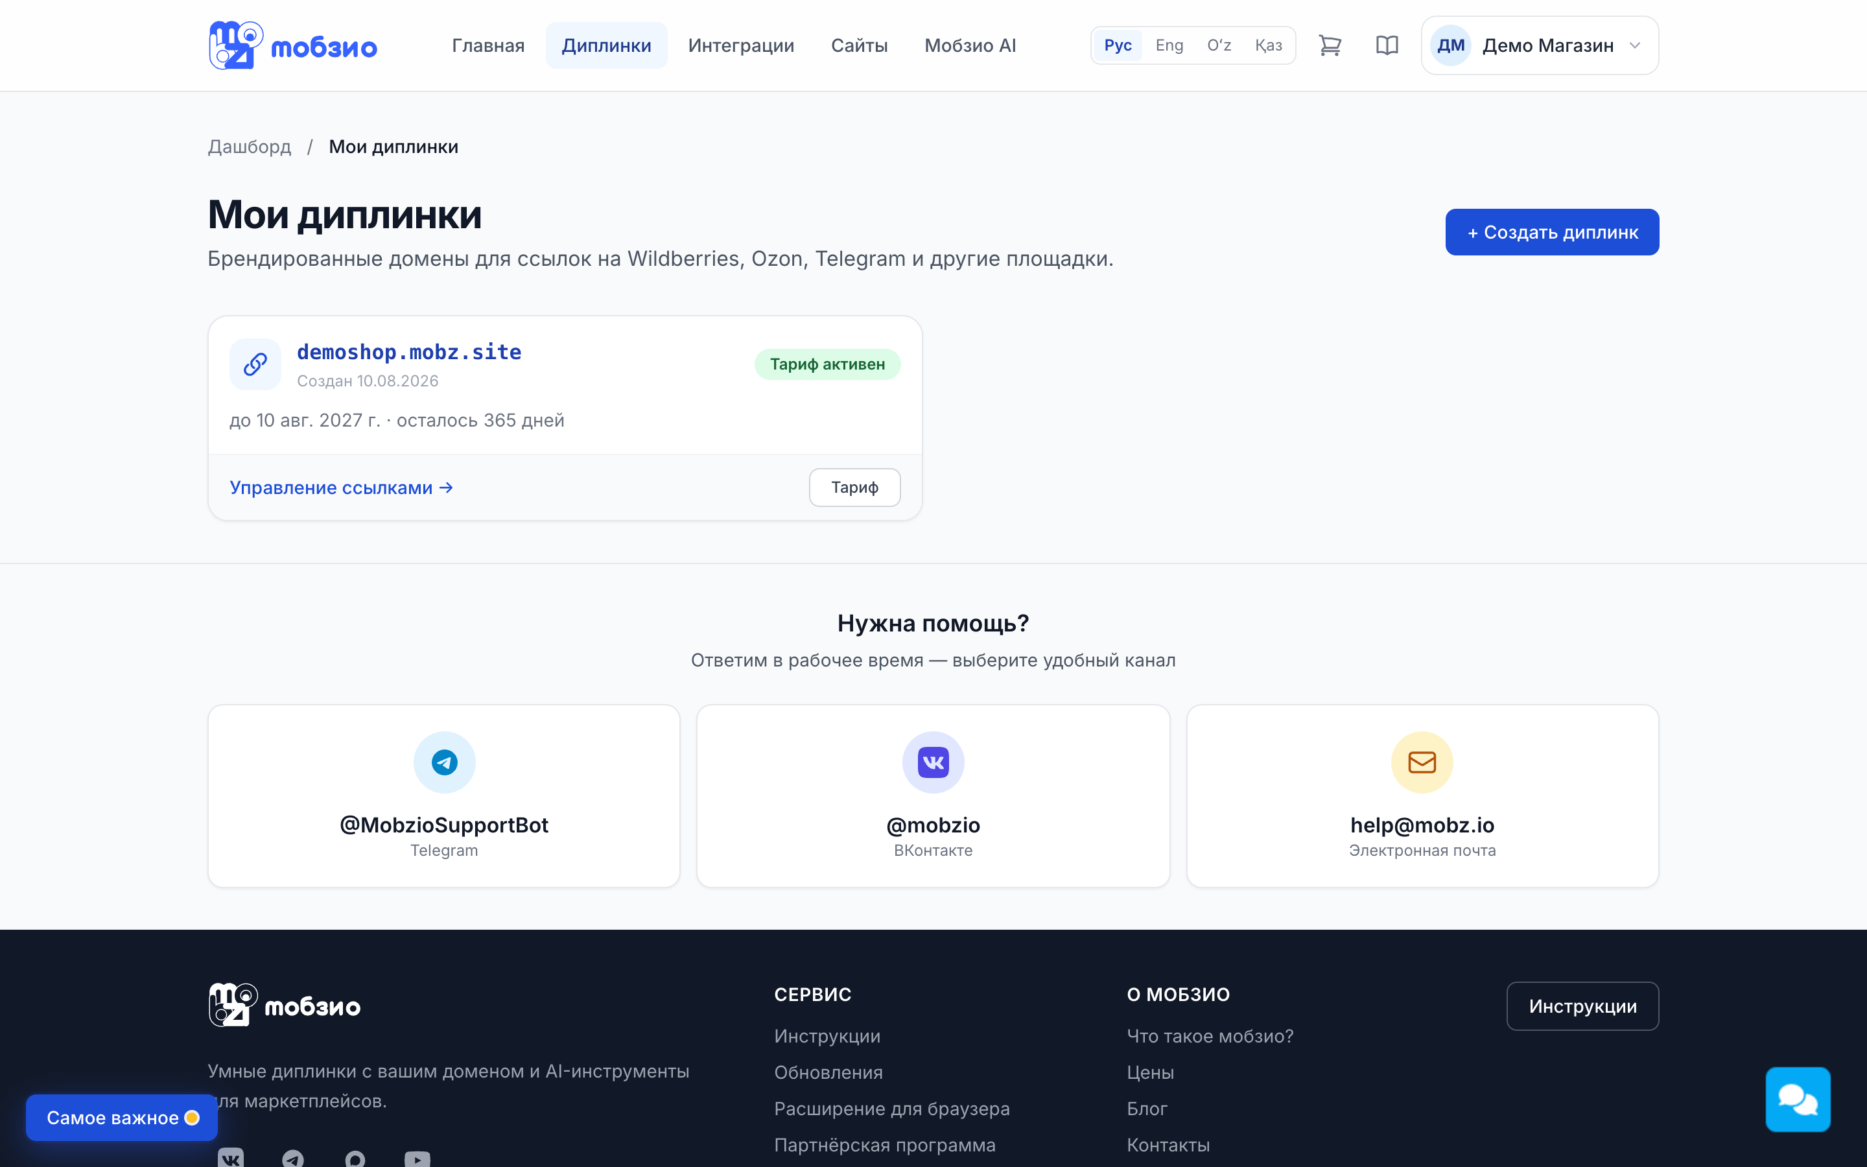Open the Обновления footer link
The image size is (1867, 1167).
click(828, 1072)
